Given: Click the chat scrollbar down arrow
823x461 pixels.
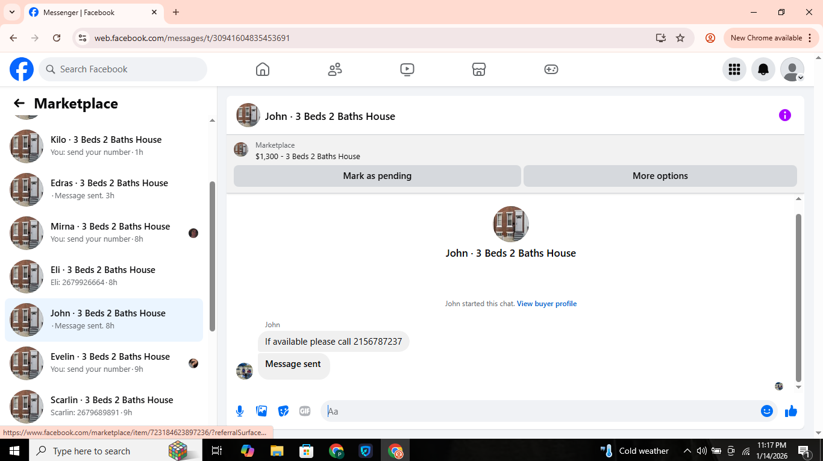Looking at the screenshot, I should 799,387.
